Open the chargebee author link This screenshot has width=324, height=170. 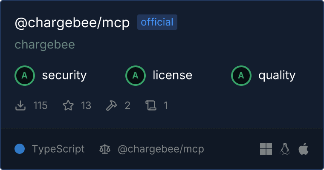tap(45, 45)
